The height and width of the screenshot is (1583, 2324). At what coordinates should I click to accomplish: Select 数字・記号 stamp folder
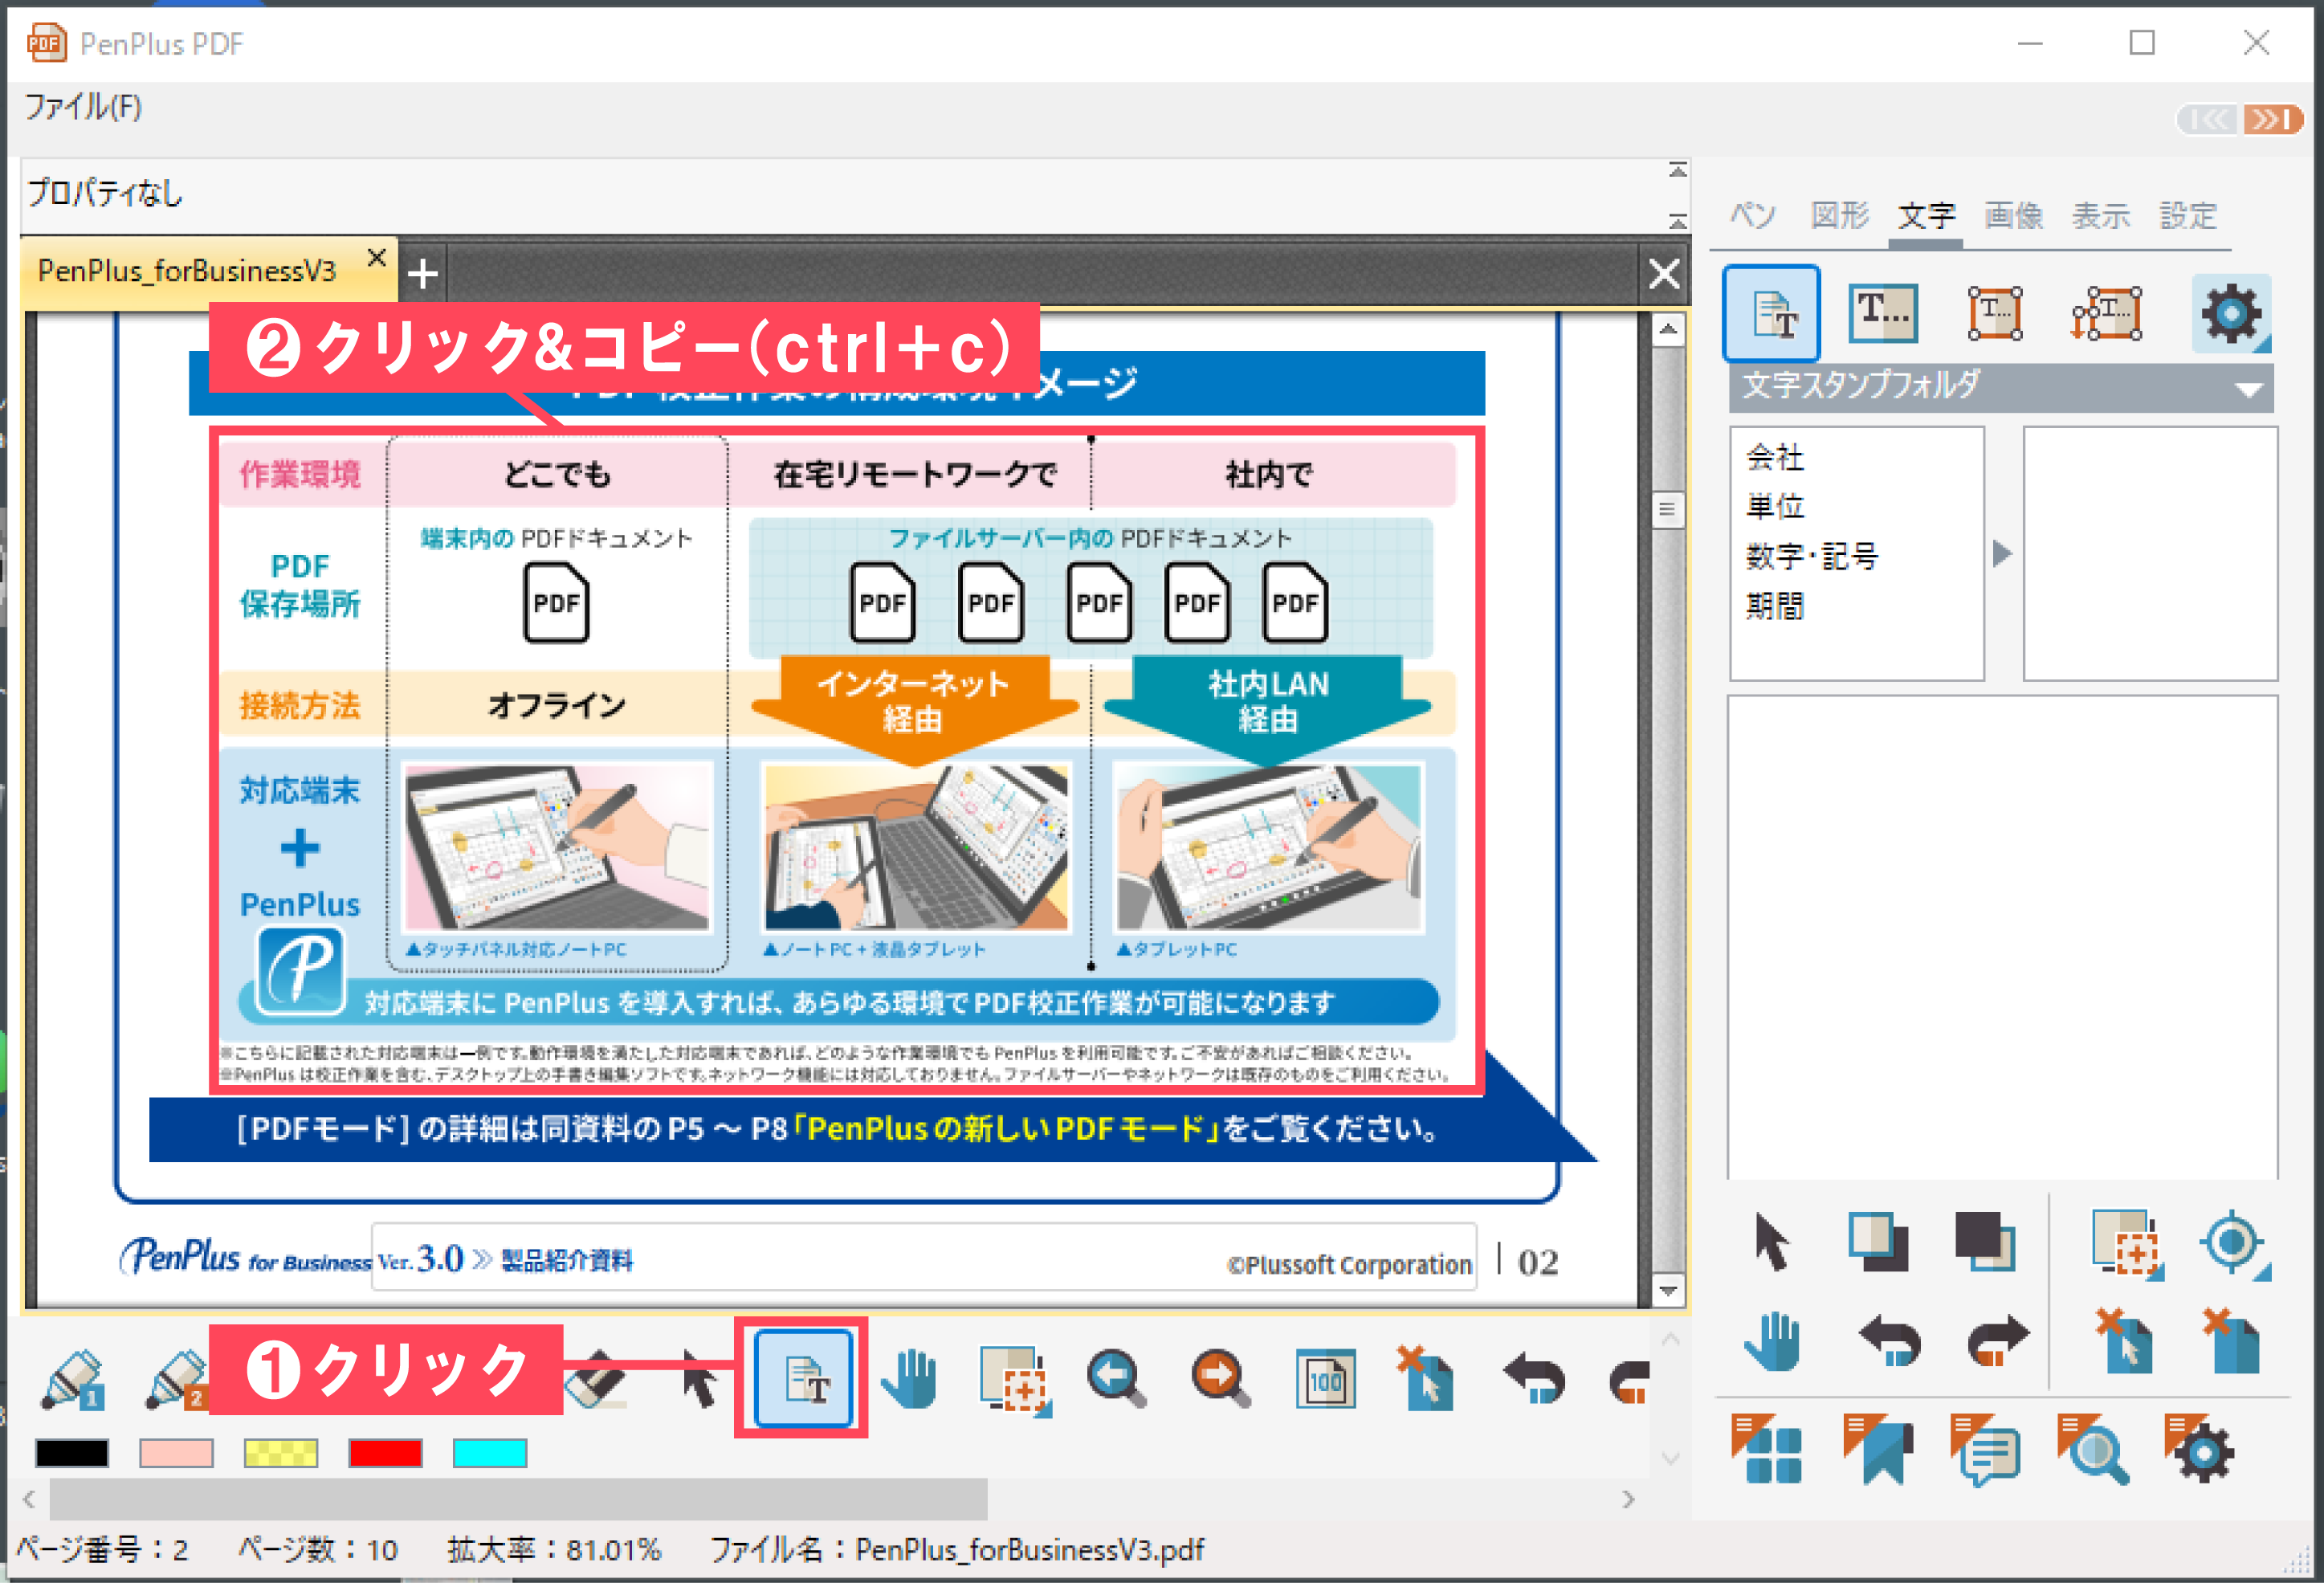coord(1812,556)
